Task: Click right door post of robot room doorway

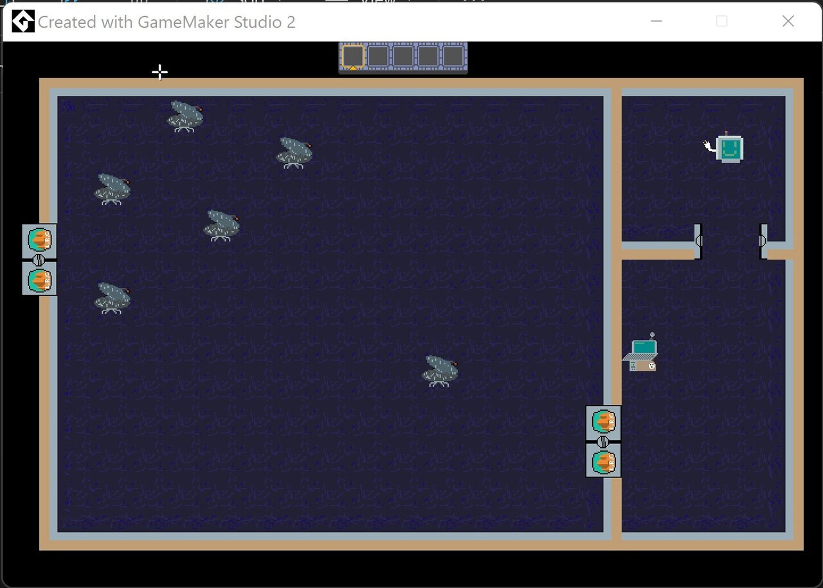Action: click(763, 241)
